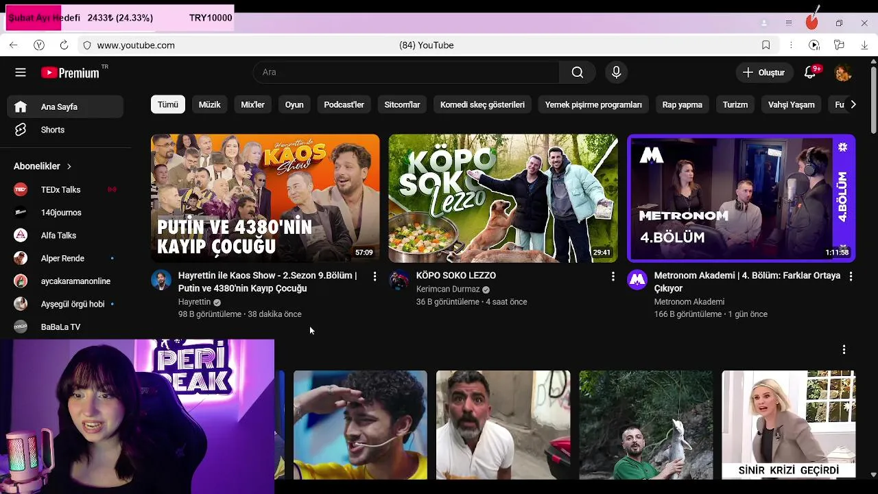Viewport: 878px width, 494px height.
Task: Click the YouTube Premium logo
Action: 70,73
